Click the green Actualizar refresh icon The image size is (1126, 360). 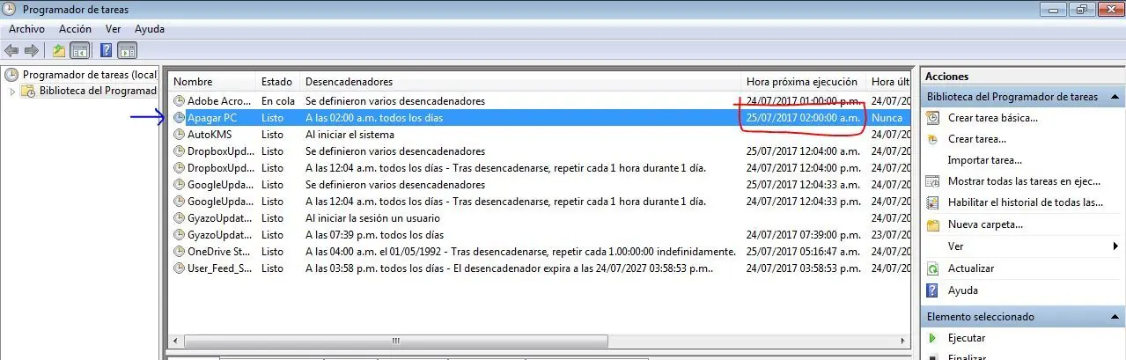coord(932,268)
